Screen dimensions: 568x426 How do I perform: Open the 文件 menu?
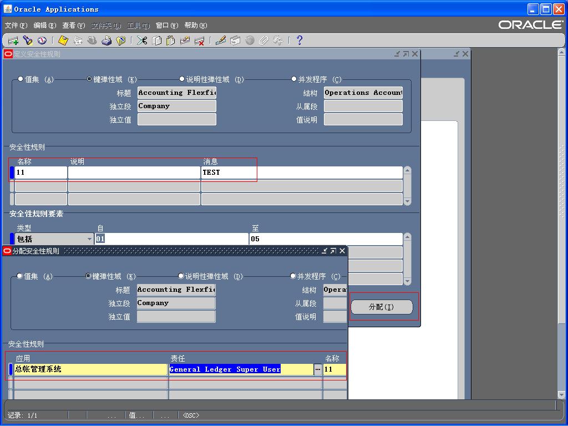coord(16,26)
